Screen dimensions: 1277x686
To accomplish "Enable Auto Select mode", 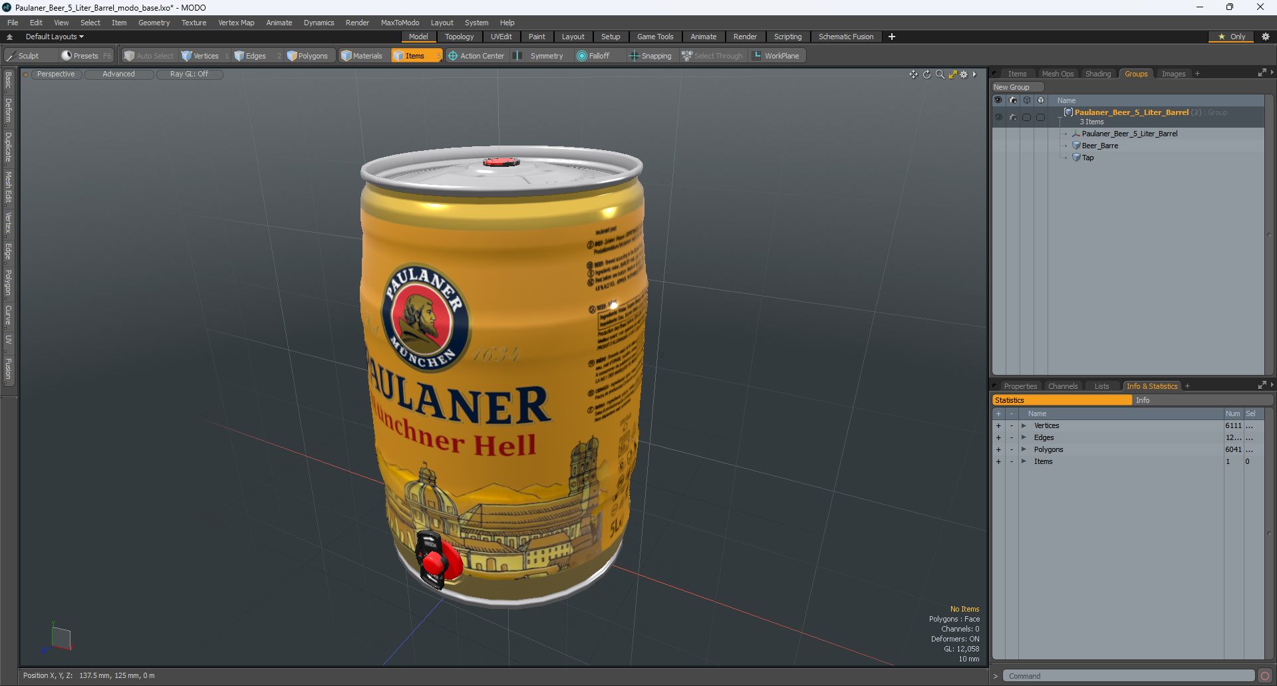I will coord(148,56).
